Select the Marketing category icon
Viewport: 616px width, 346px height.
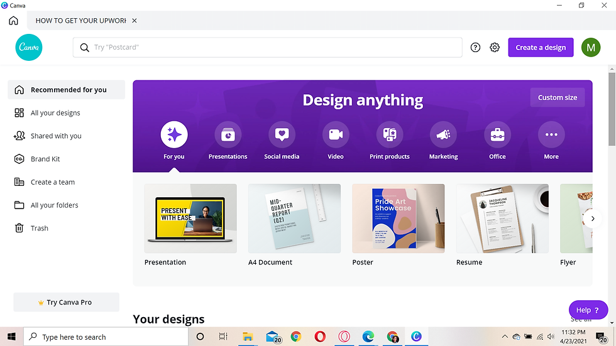(x=443, y=134)
